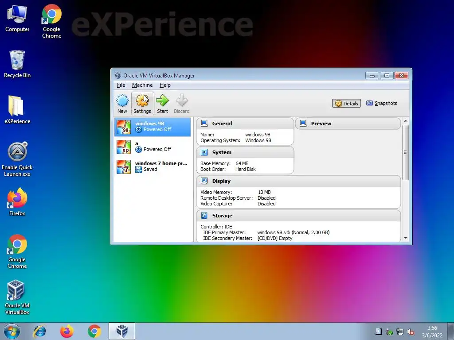Open the Machine menu

coord(142,85)
